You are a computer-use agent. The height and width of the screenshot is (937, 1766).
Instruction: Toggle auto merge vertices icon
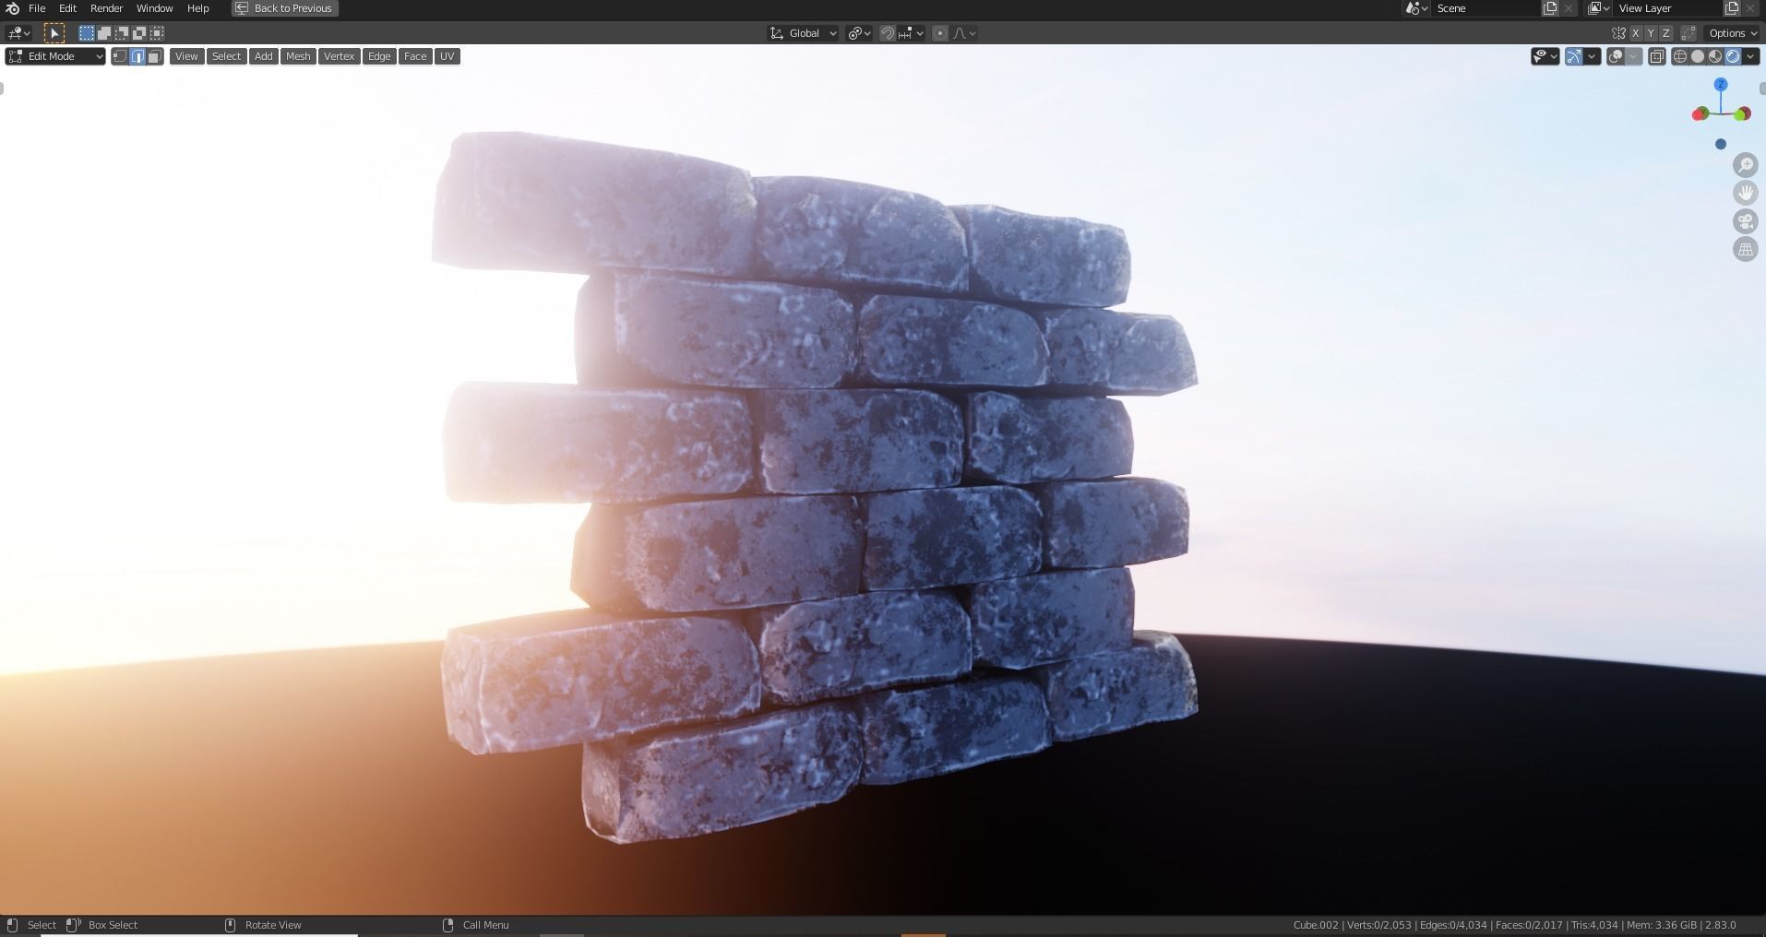click(1688, 33)
